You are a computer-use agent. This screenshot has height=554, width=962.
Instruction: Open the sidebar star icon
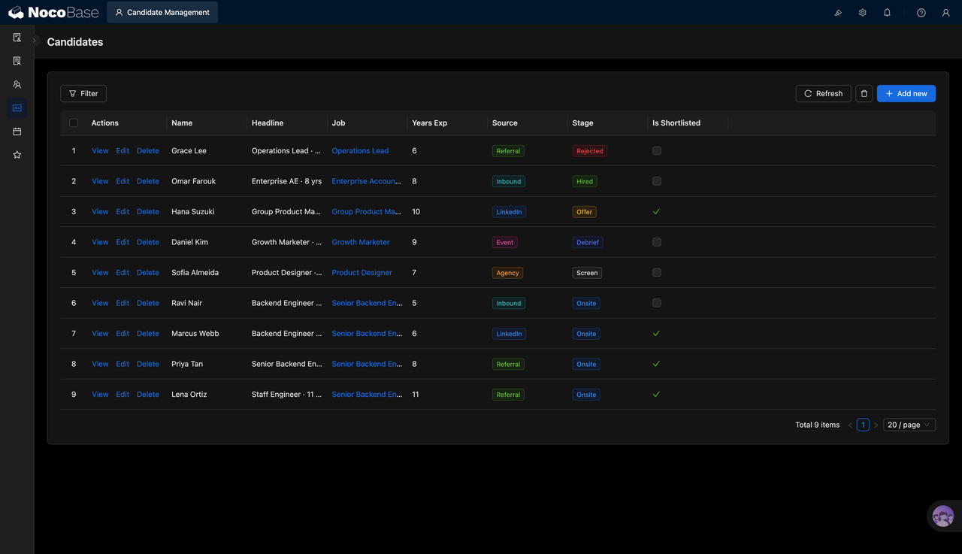coord(17,155)
